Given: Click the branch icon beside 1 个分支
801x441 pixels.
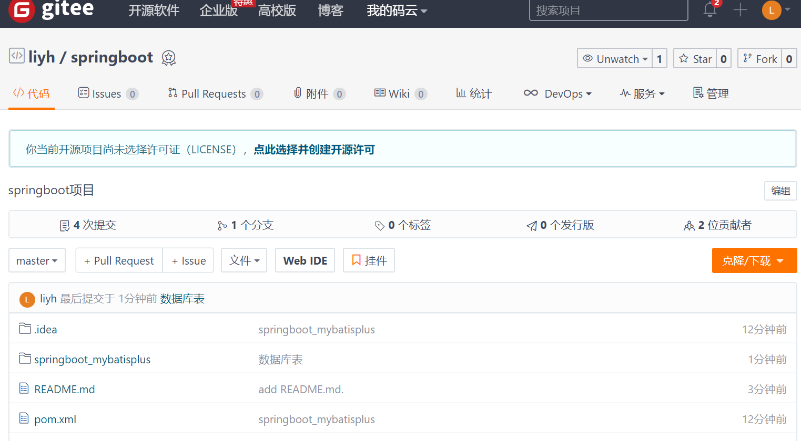Looking at the screenshot, I should (x=222, y=226).
